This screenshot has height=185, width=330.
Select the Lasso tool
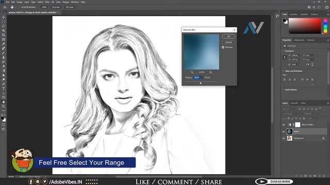tap(4, 26)
